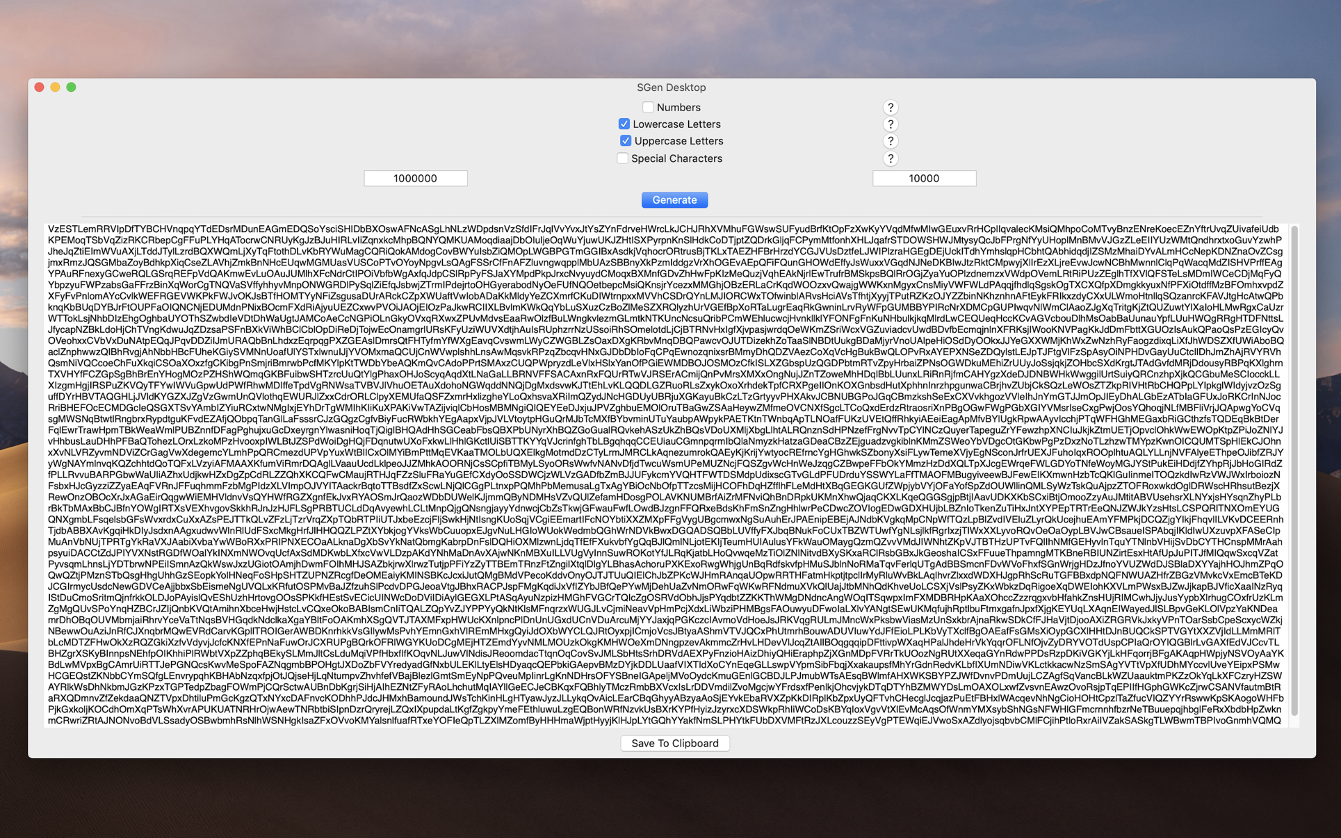The height and width of the screenshot is (838, 1341).
Task: Click the Special Characters label text
Action: [676, 158]
